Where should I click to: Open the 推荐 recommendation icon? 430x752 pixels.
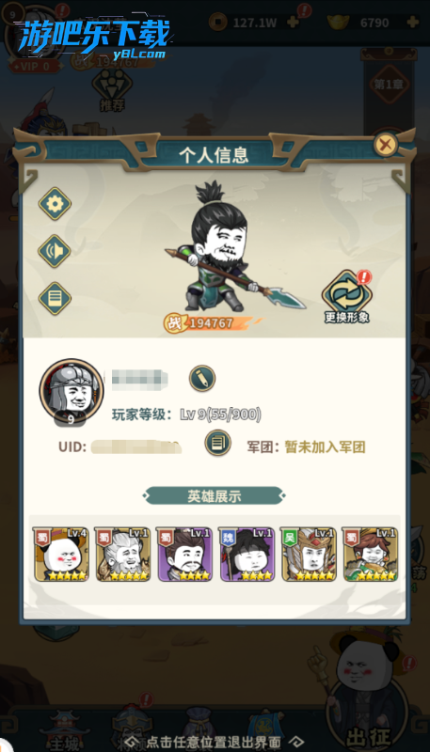click(x=112, y=89)
